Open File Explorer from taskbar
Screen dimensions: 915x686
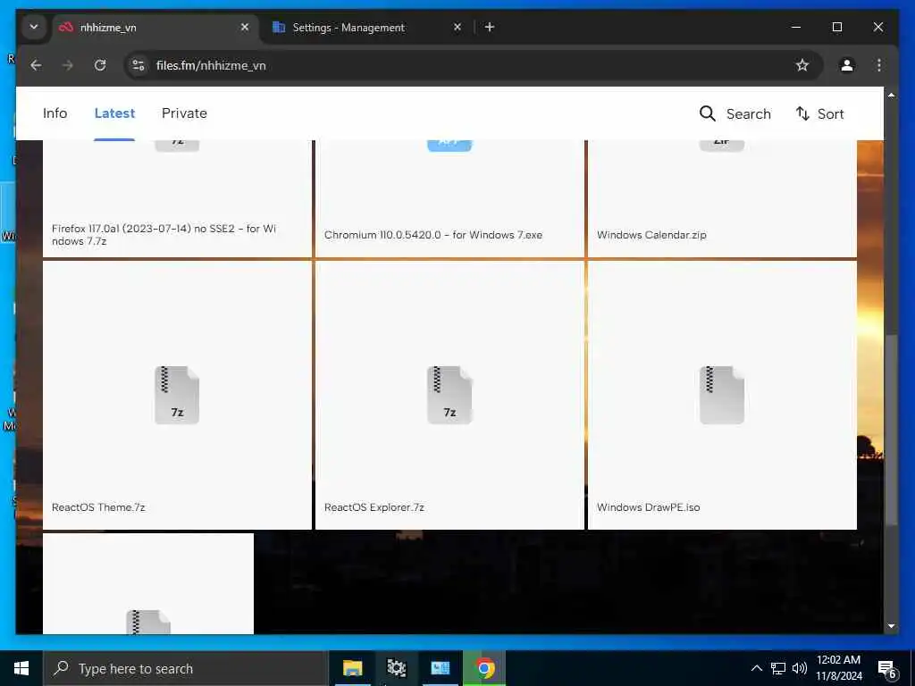pyautogui.click(x=352, y=668)
